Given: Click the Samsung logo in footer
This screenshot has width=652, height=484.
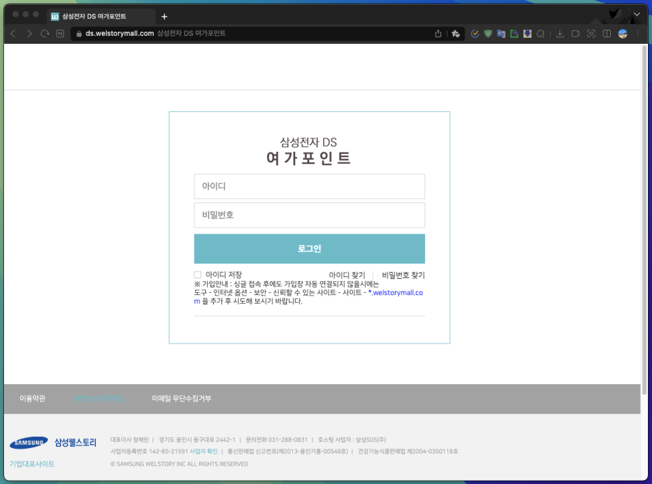Looking at the screenshot, I should click(x=29, y=443).
